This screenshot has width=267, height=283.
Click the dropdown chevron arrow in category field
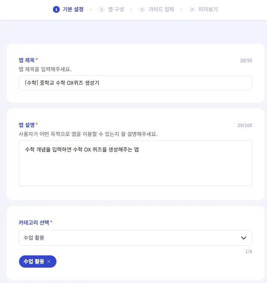pos(243,238)
